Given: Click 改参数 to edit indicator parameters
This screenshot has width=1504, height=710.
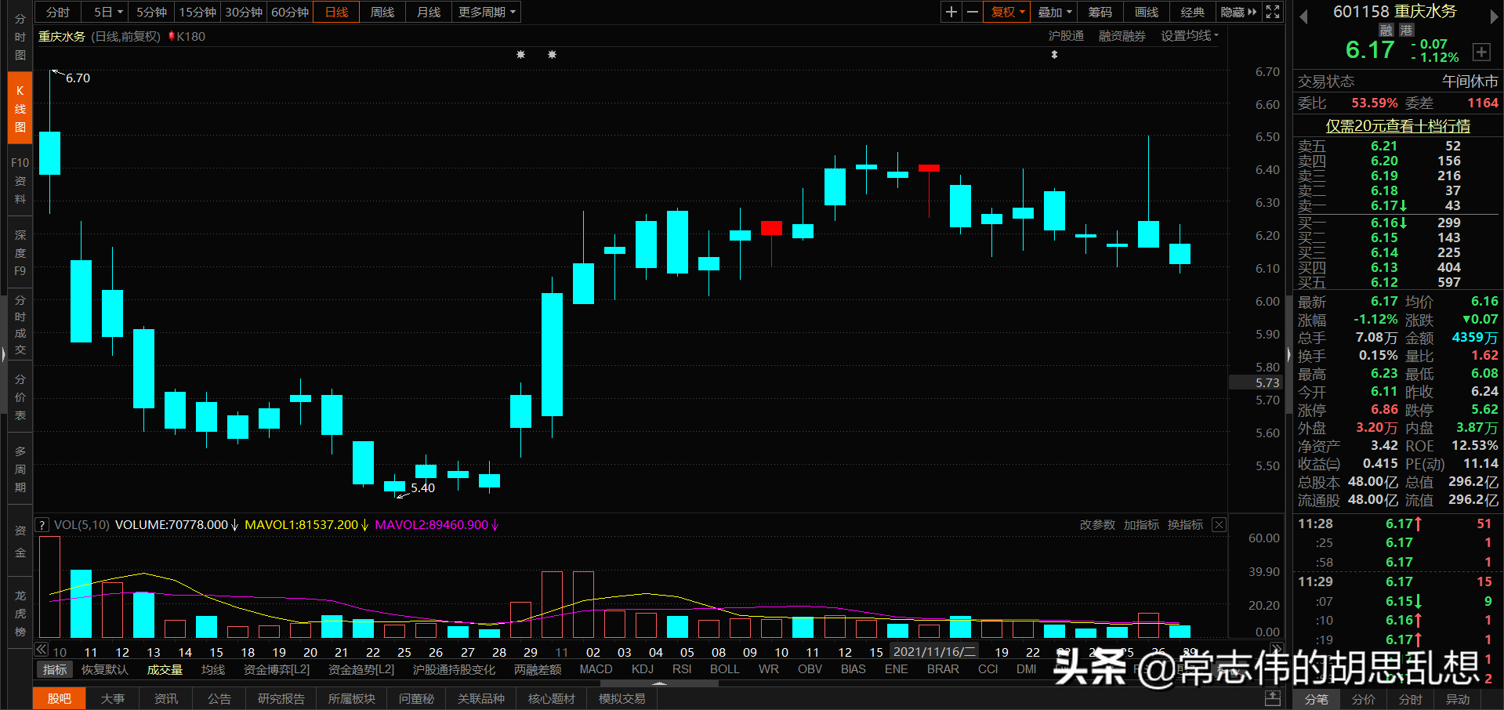Looking at the screenshot, I should [1096, 524].
